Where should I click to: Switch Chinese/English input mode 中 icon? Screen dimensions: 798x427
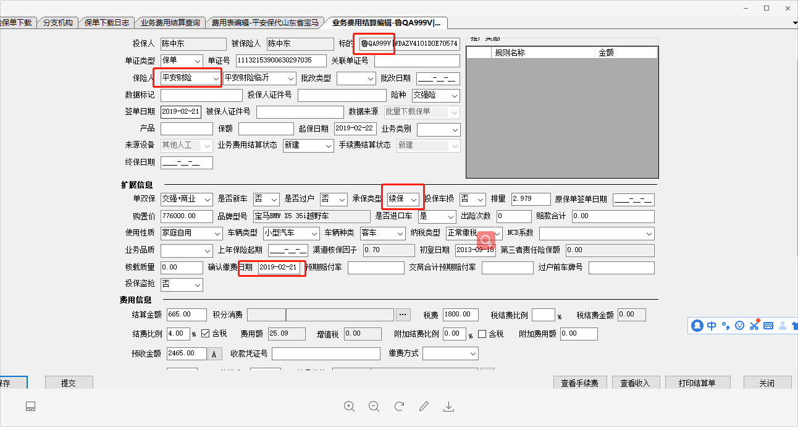pos(712,325)
